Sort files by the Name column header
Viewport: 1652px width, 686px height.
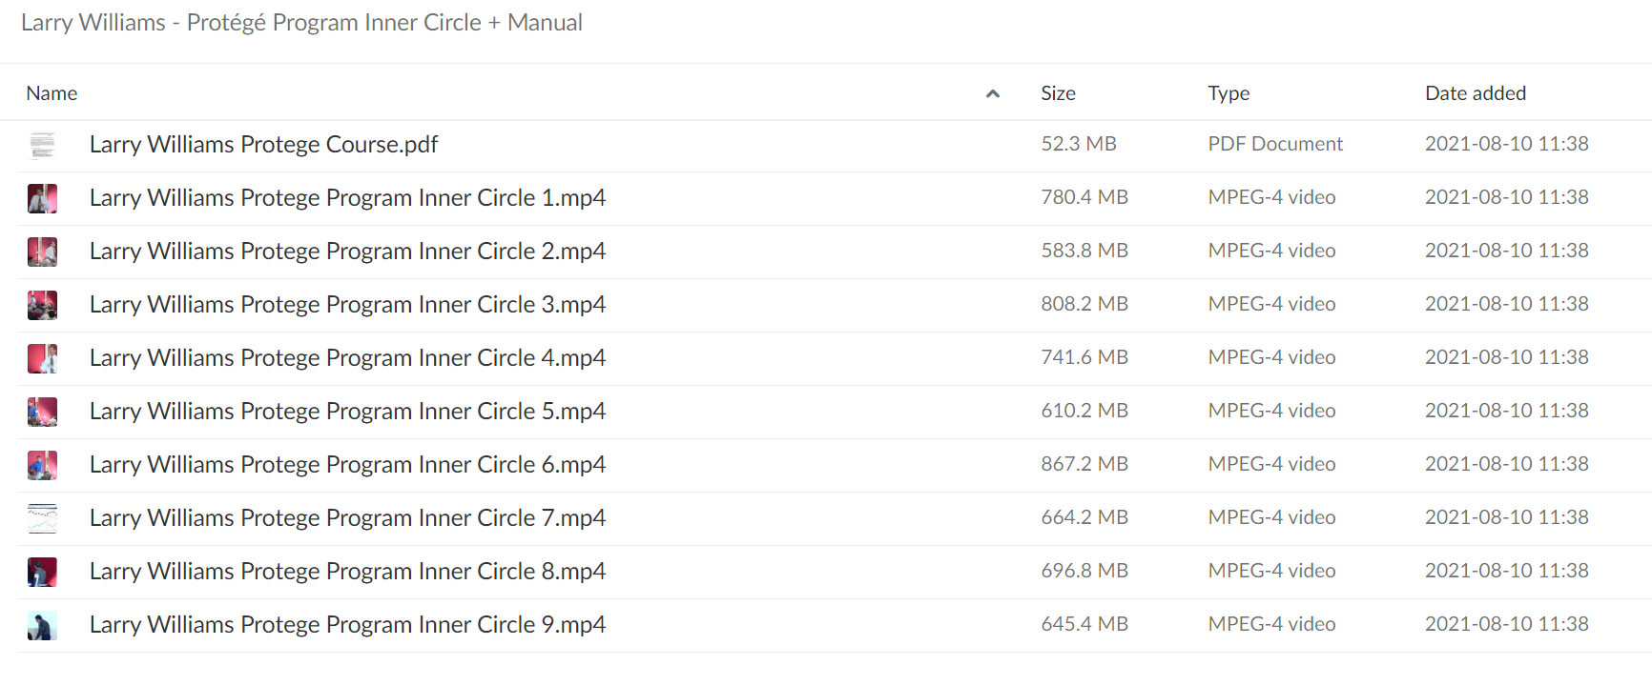coord(52,93)
